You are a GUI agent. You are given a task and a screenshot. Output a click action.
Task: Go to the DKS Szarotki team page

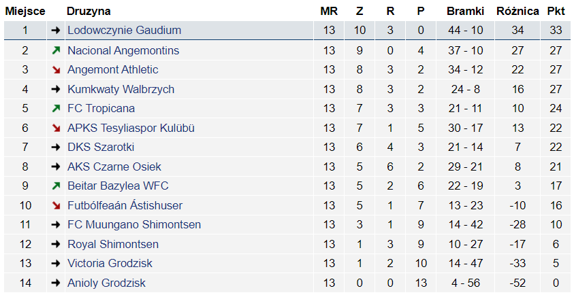click(x=101, y=147)
